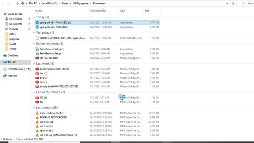Click PDF icon of ID2 without (1)
The image size is (254, 143).
click(x=37, y=102)
